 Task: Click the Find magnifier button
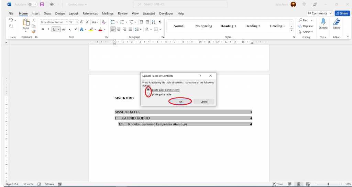tap(304, 20)
